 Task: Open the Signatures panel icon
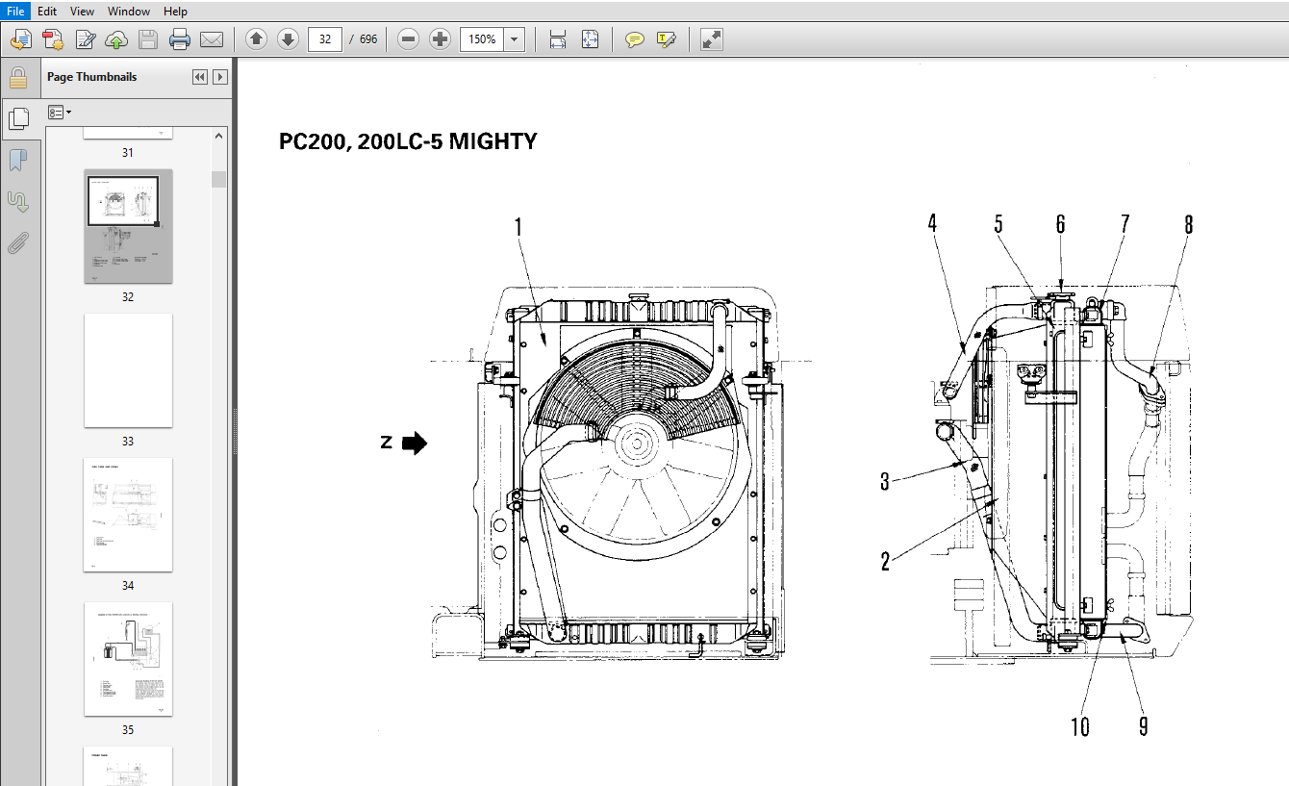(17, 202)
